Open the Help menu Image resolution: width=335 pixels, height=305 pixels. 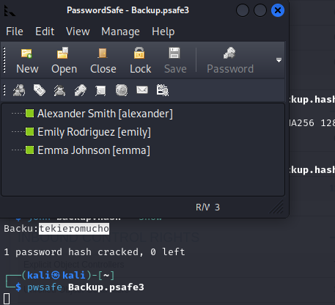tap(163, 32)
